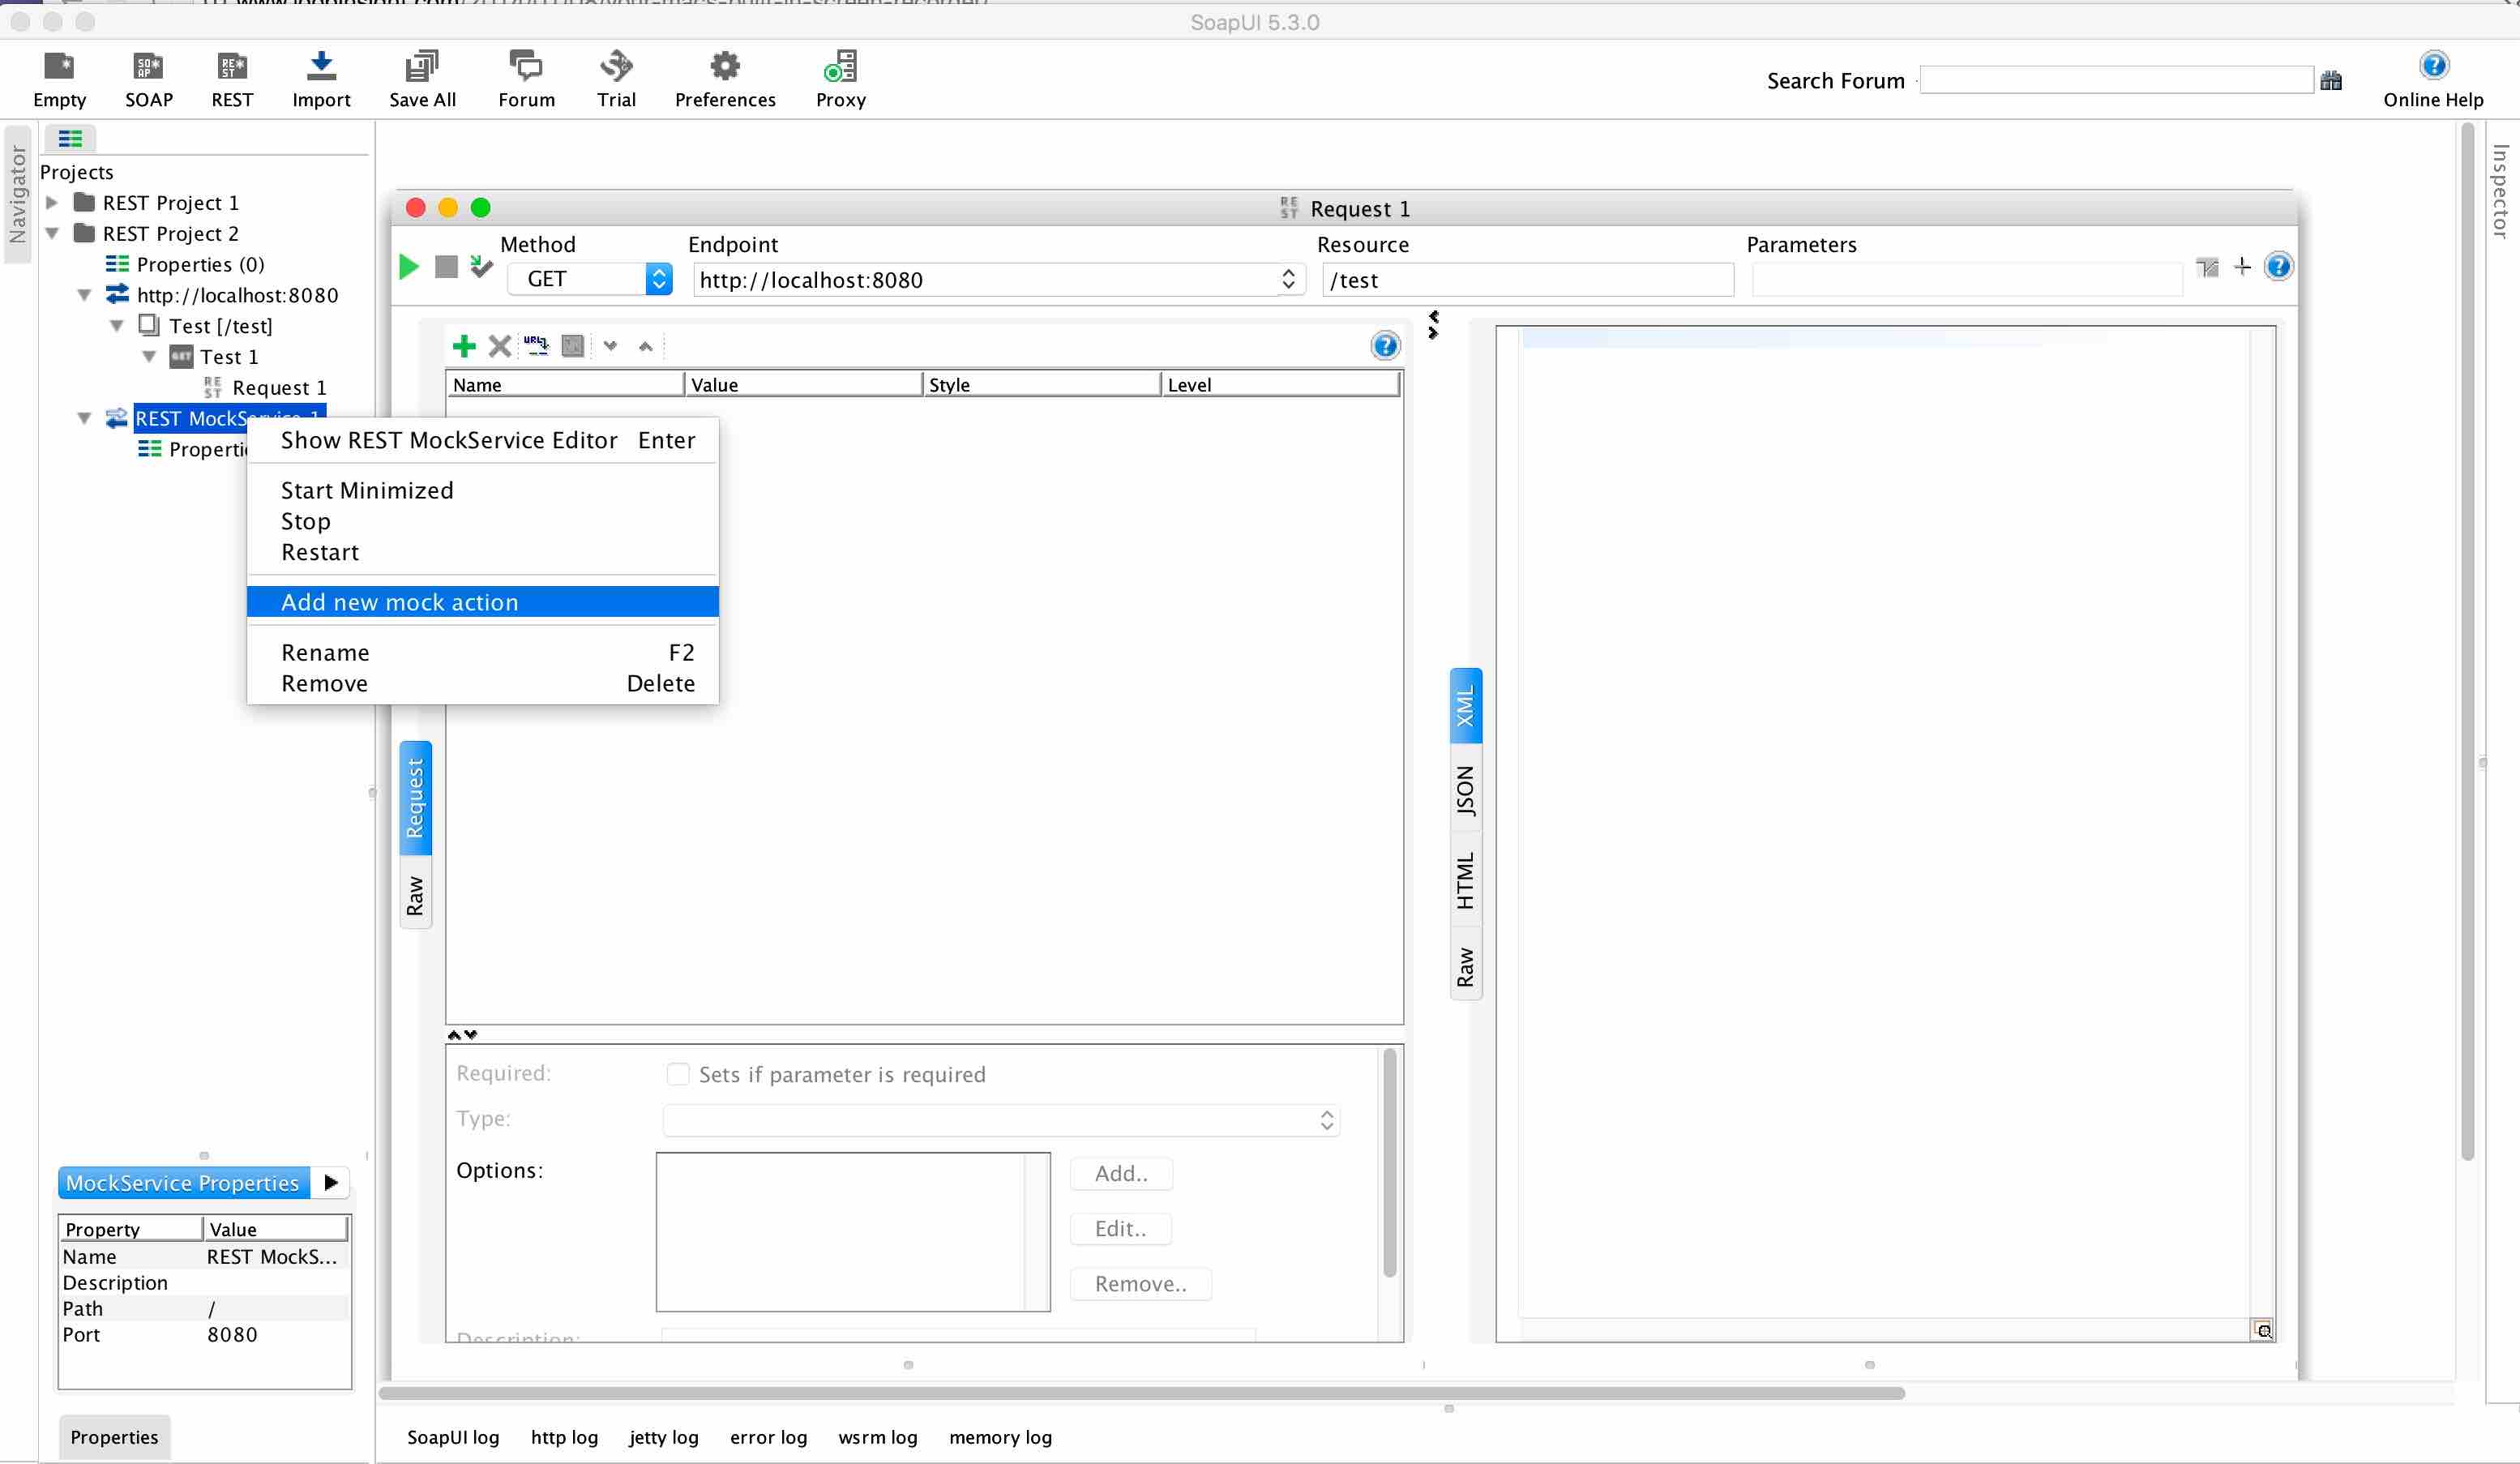Choose Add new mock action
This screenshot has height=1464, width=2520.
click(482, 602)
